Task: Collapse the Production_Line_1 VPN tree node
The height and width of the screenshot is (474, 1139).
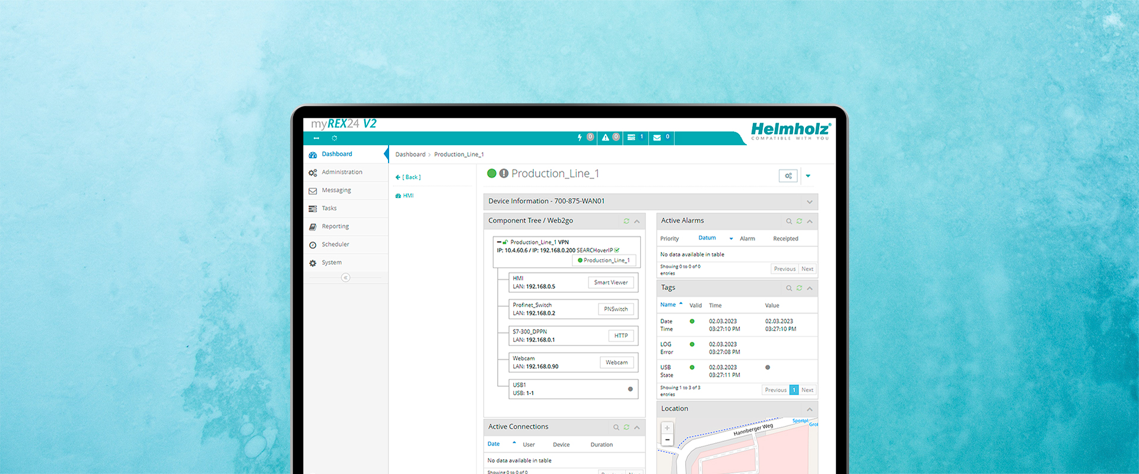Action: pyautogui.click(x=499, y=242)
